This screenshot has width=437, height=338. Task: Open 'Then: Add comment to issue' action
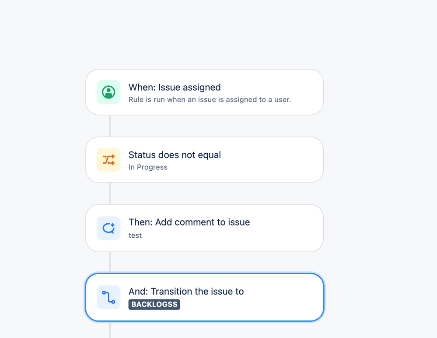pos(189,222)
